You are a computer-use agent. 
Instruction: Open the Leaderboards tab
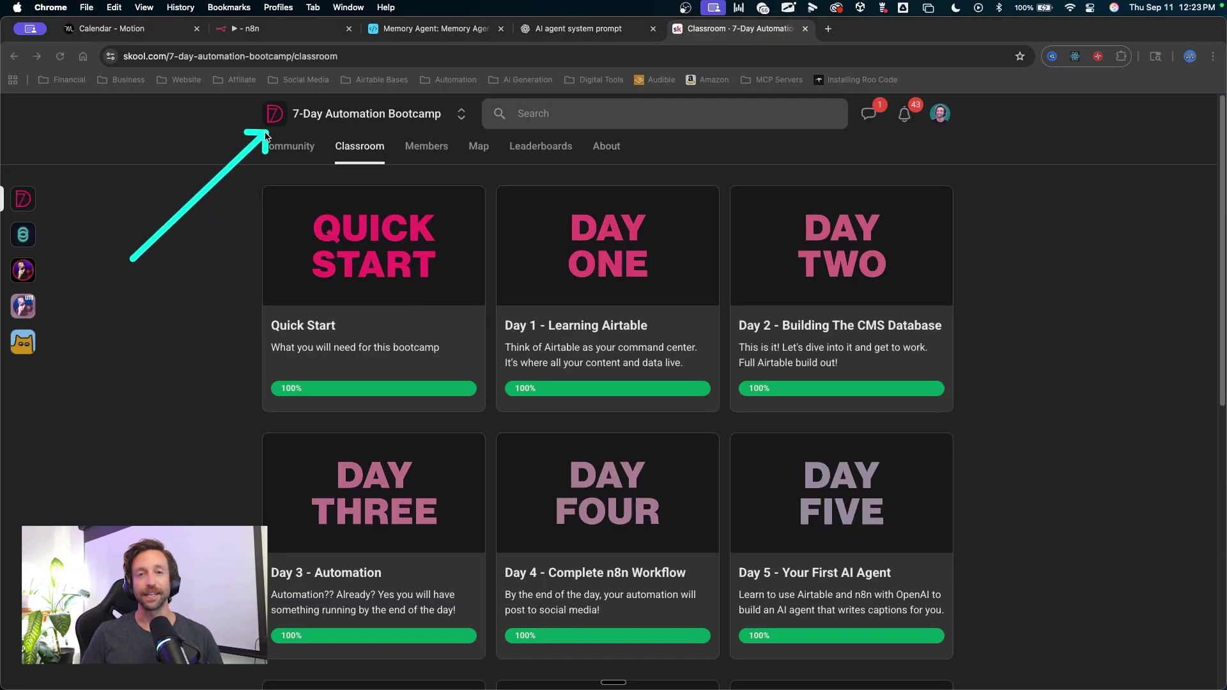[x=540, y=146]
